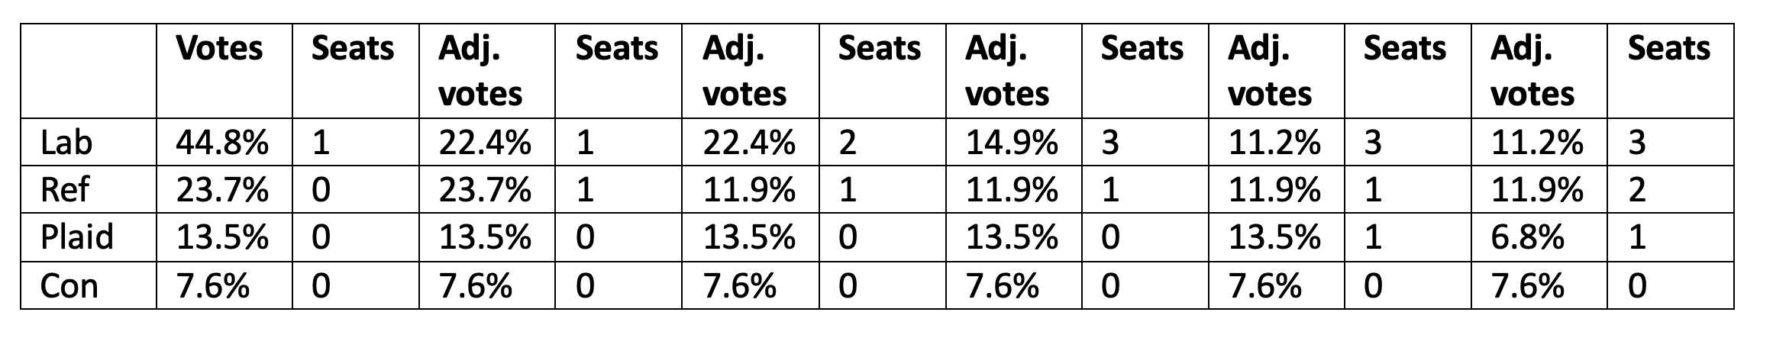Click the "Lab" row label
Image resolution: width=1773 pixels, height=354 pixels.
[66, 143]
